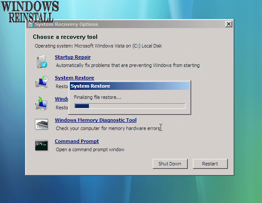
Task: Click the Startup Repair icon
Action: click(42, 61)
